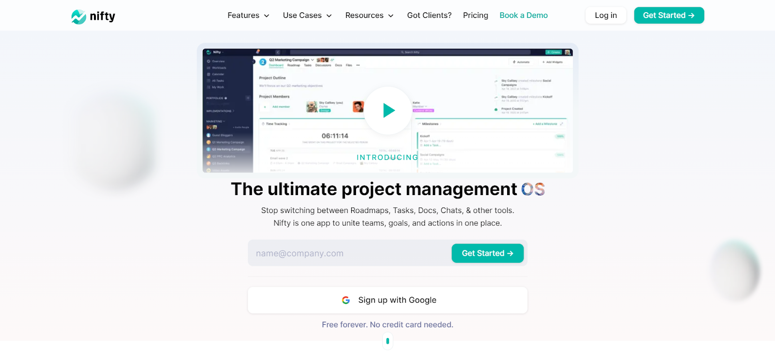
Task: Go to Got Clients? page
Action: click(429, 15)
